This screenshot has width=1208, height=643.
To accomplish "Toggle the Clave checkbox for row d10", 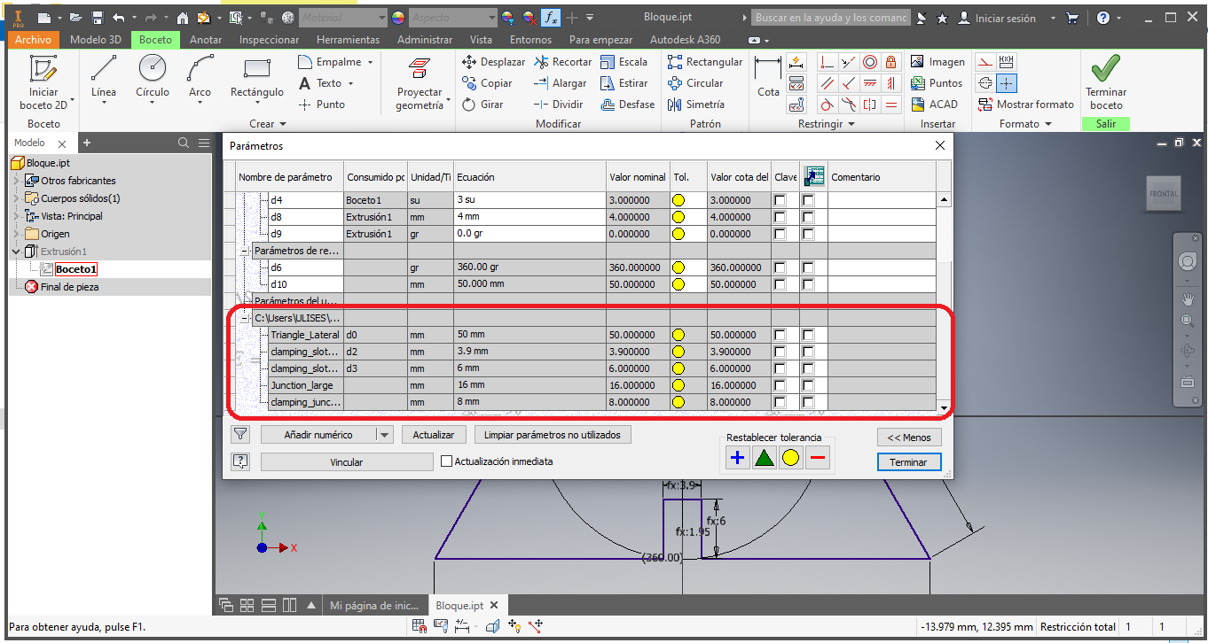I will tap(780, 285).
